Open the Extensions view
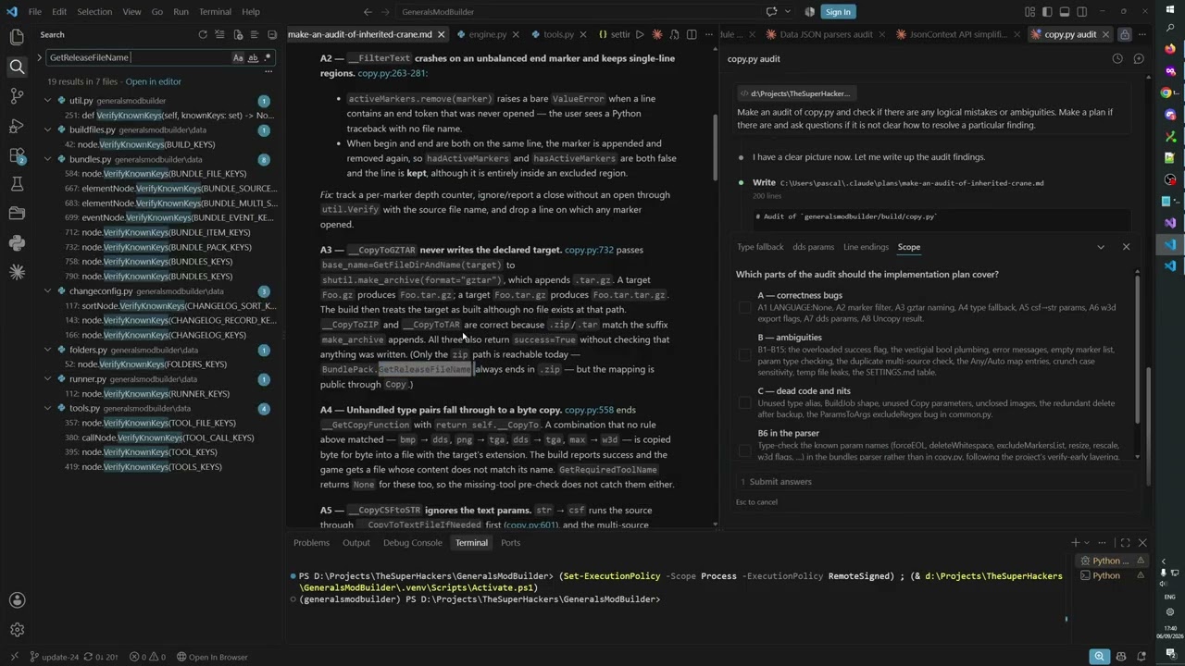1185x666 pixels. [x=17, y=154]
